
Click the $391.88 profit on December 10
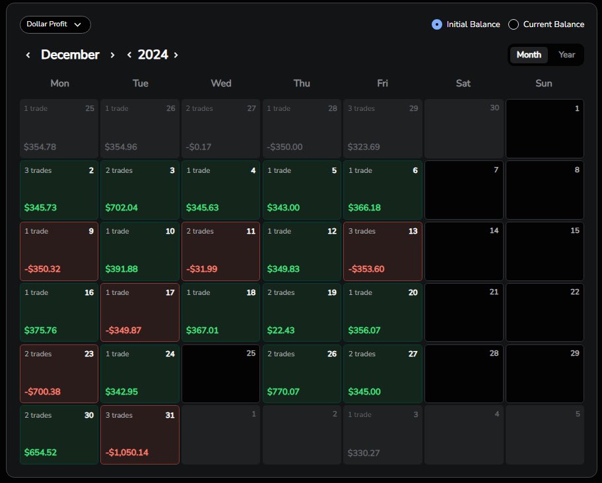pos(121,269)
